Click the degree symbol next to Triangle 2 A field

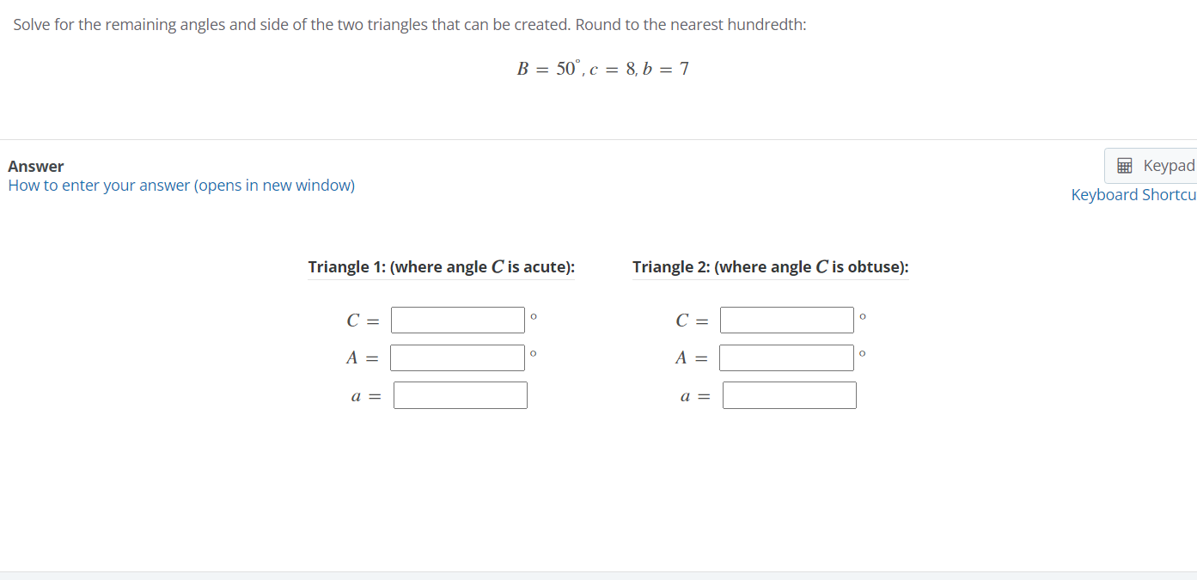(862, 354)
